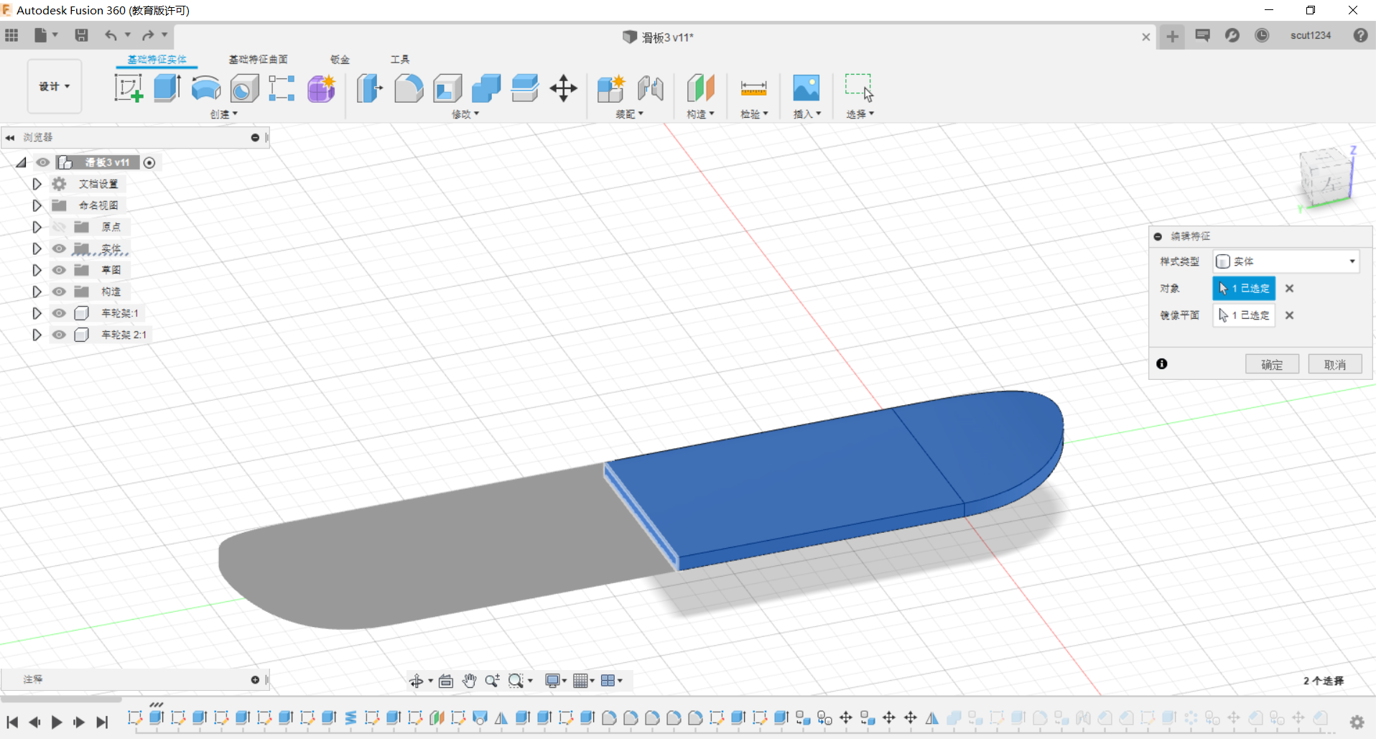The image size is (1376, 739).
Task: Click the Undo arrow
Action: [111, 35]
